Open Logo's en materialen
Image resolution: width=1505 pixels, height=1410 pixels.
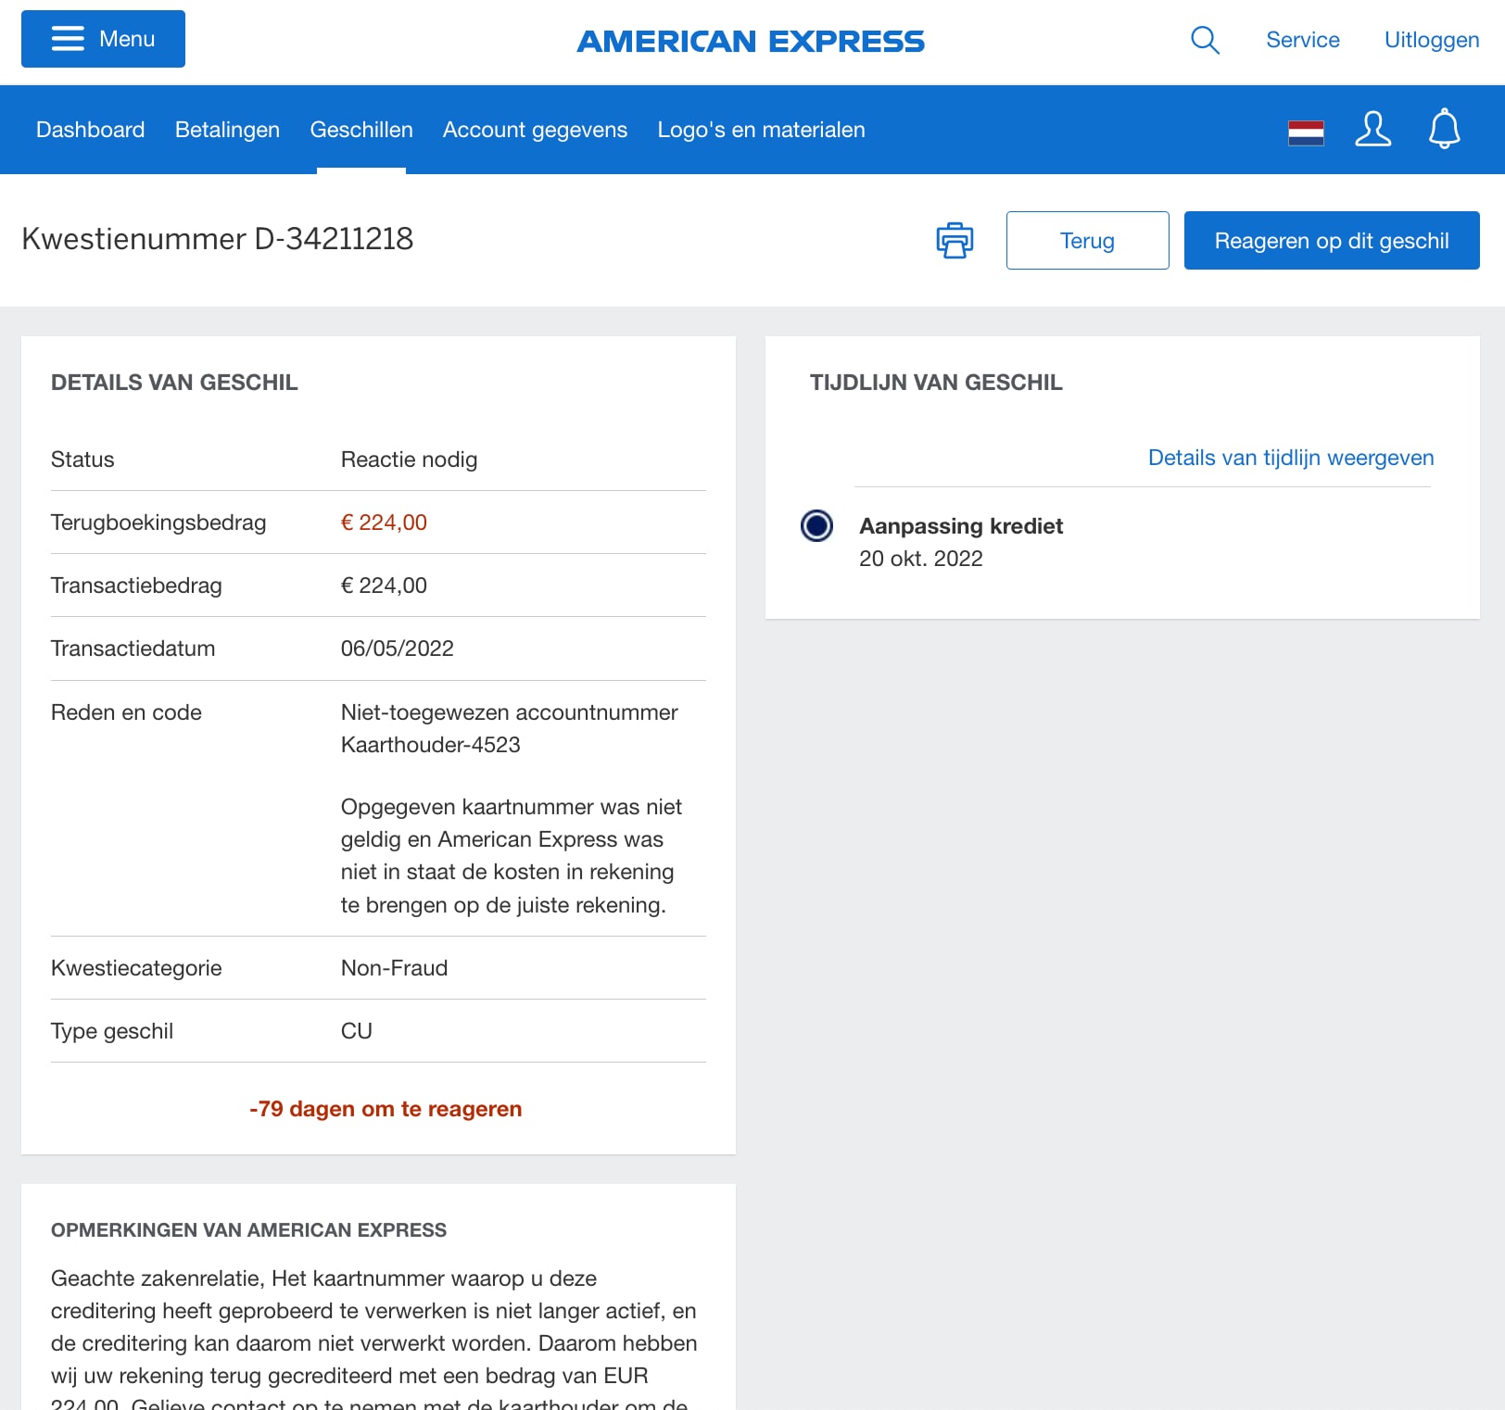[x=761, y=130]
